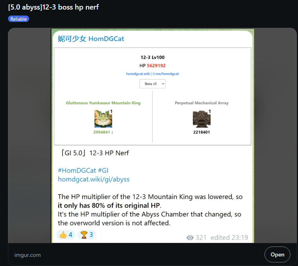Click the down arrow next to 2994841
The image size is (298, 266).
(112, 132)
